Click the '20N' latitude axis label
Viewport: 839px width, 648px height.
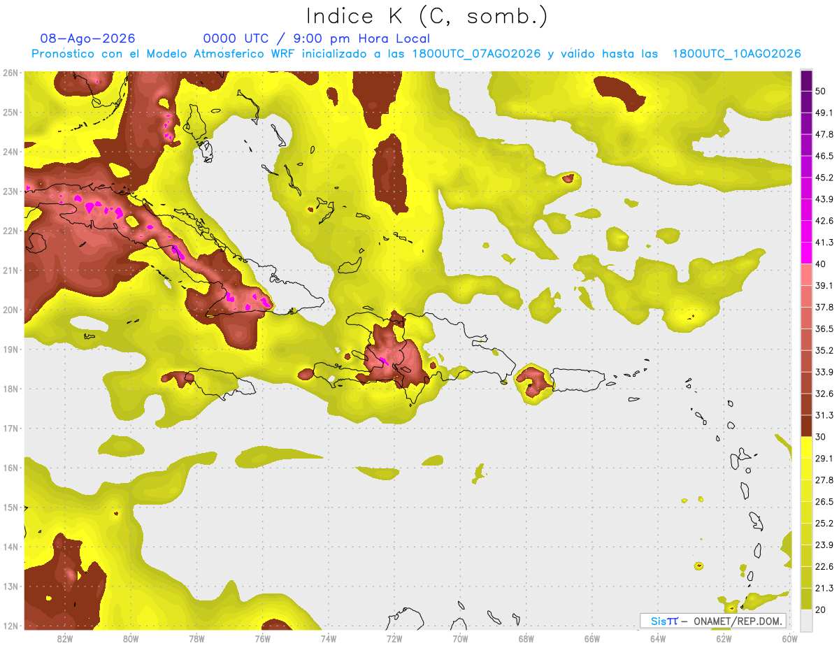click(10, 310)
